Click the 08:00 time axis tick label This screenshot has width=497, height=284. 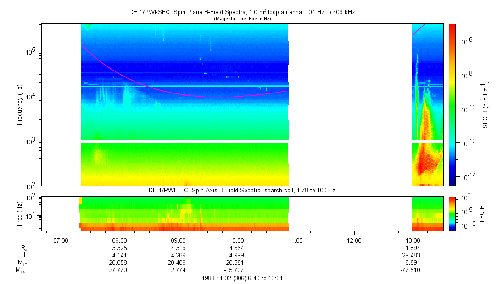119,240
